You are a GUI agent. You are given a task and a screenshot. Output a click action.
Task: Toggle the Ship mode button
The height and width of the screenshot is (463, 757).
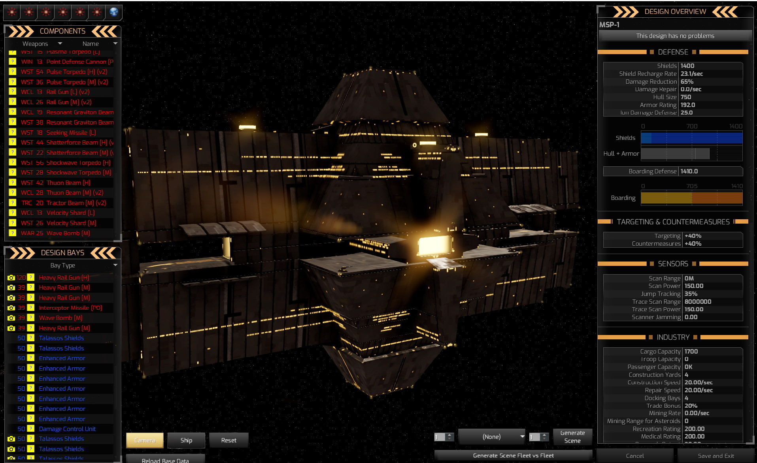[186, 440]
